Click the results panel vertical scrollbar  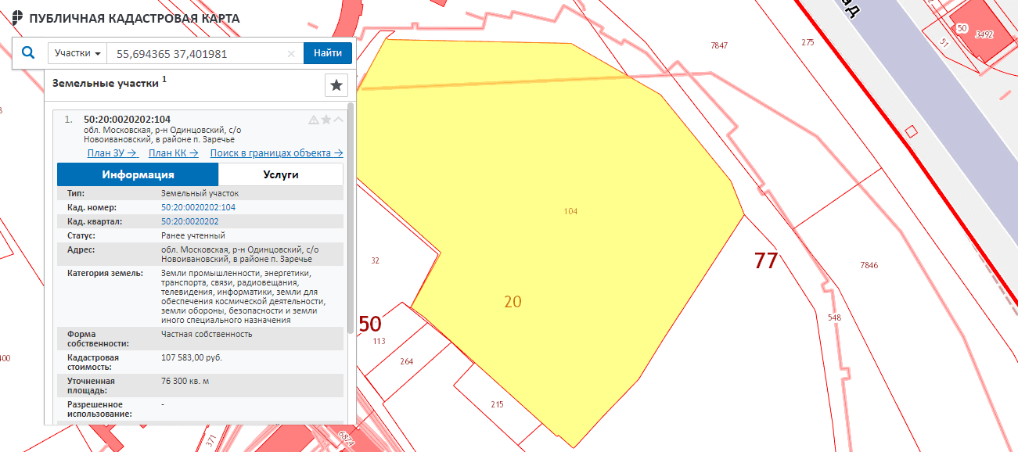click(x=351, y=219)
